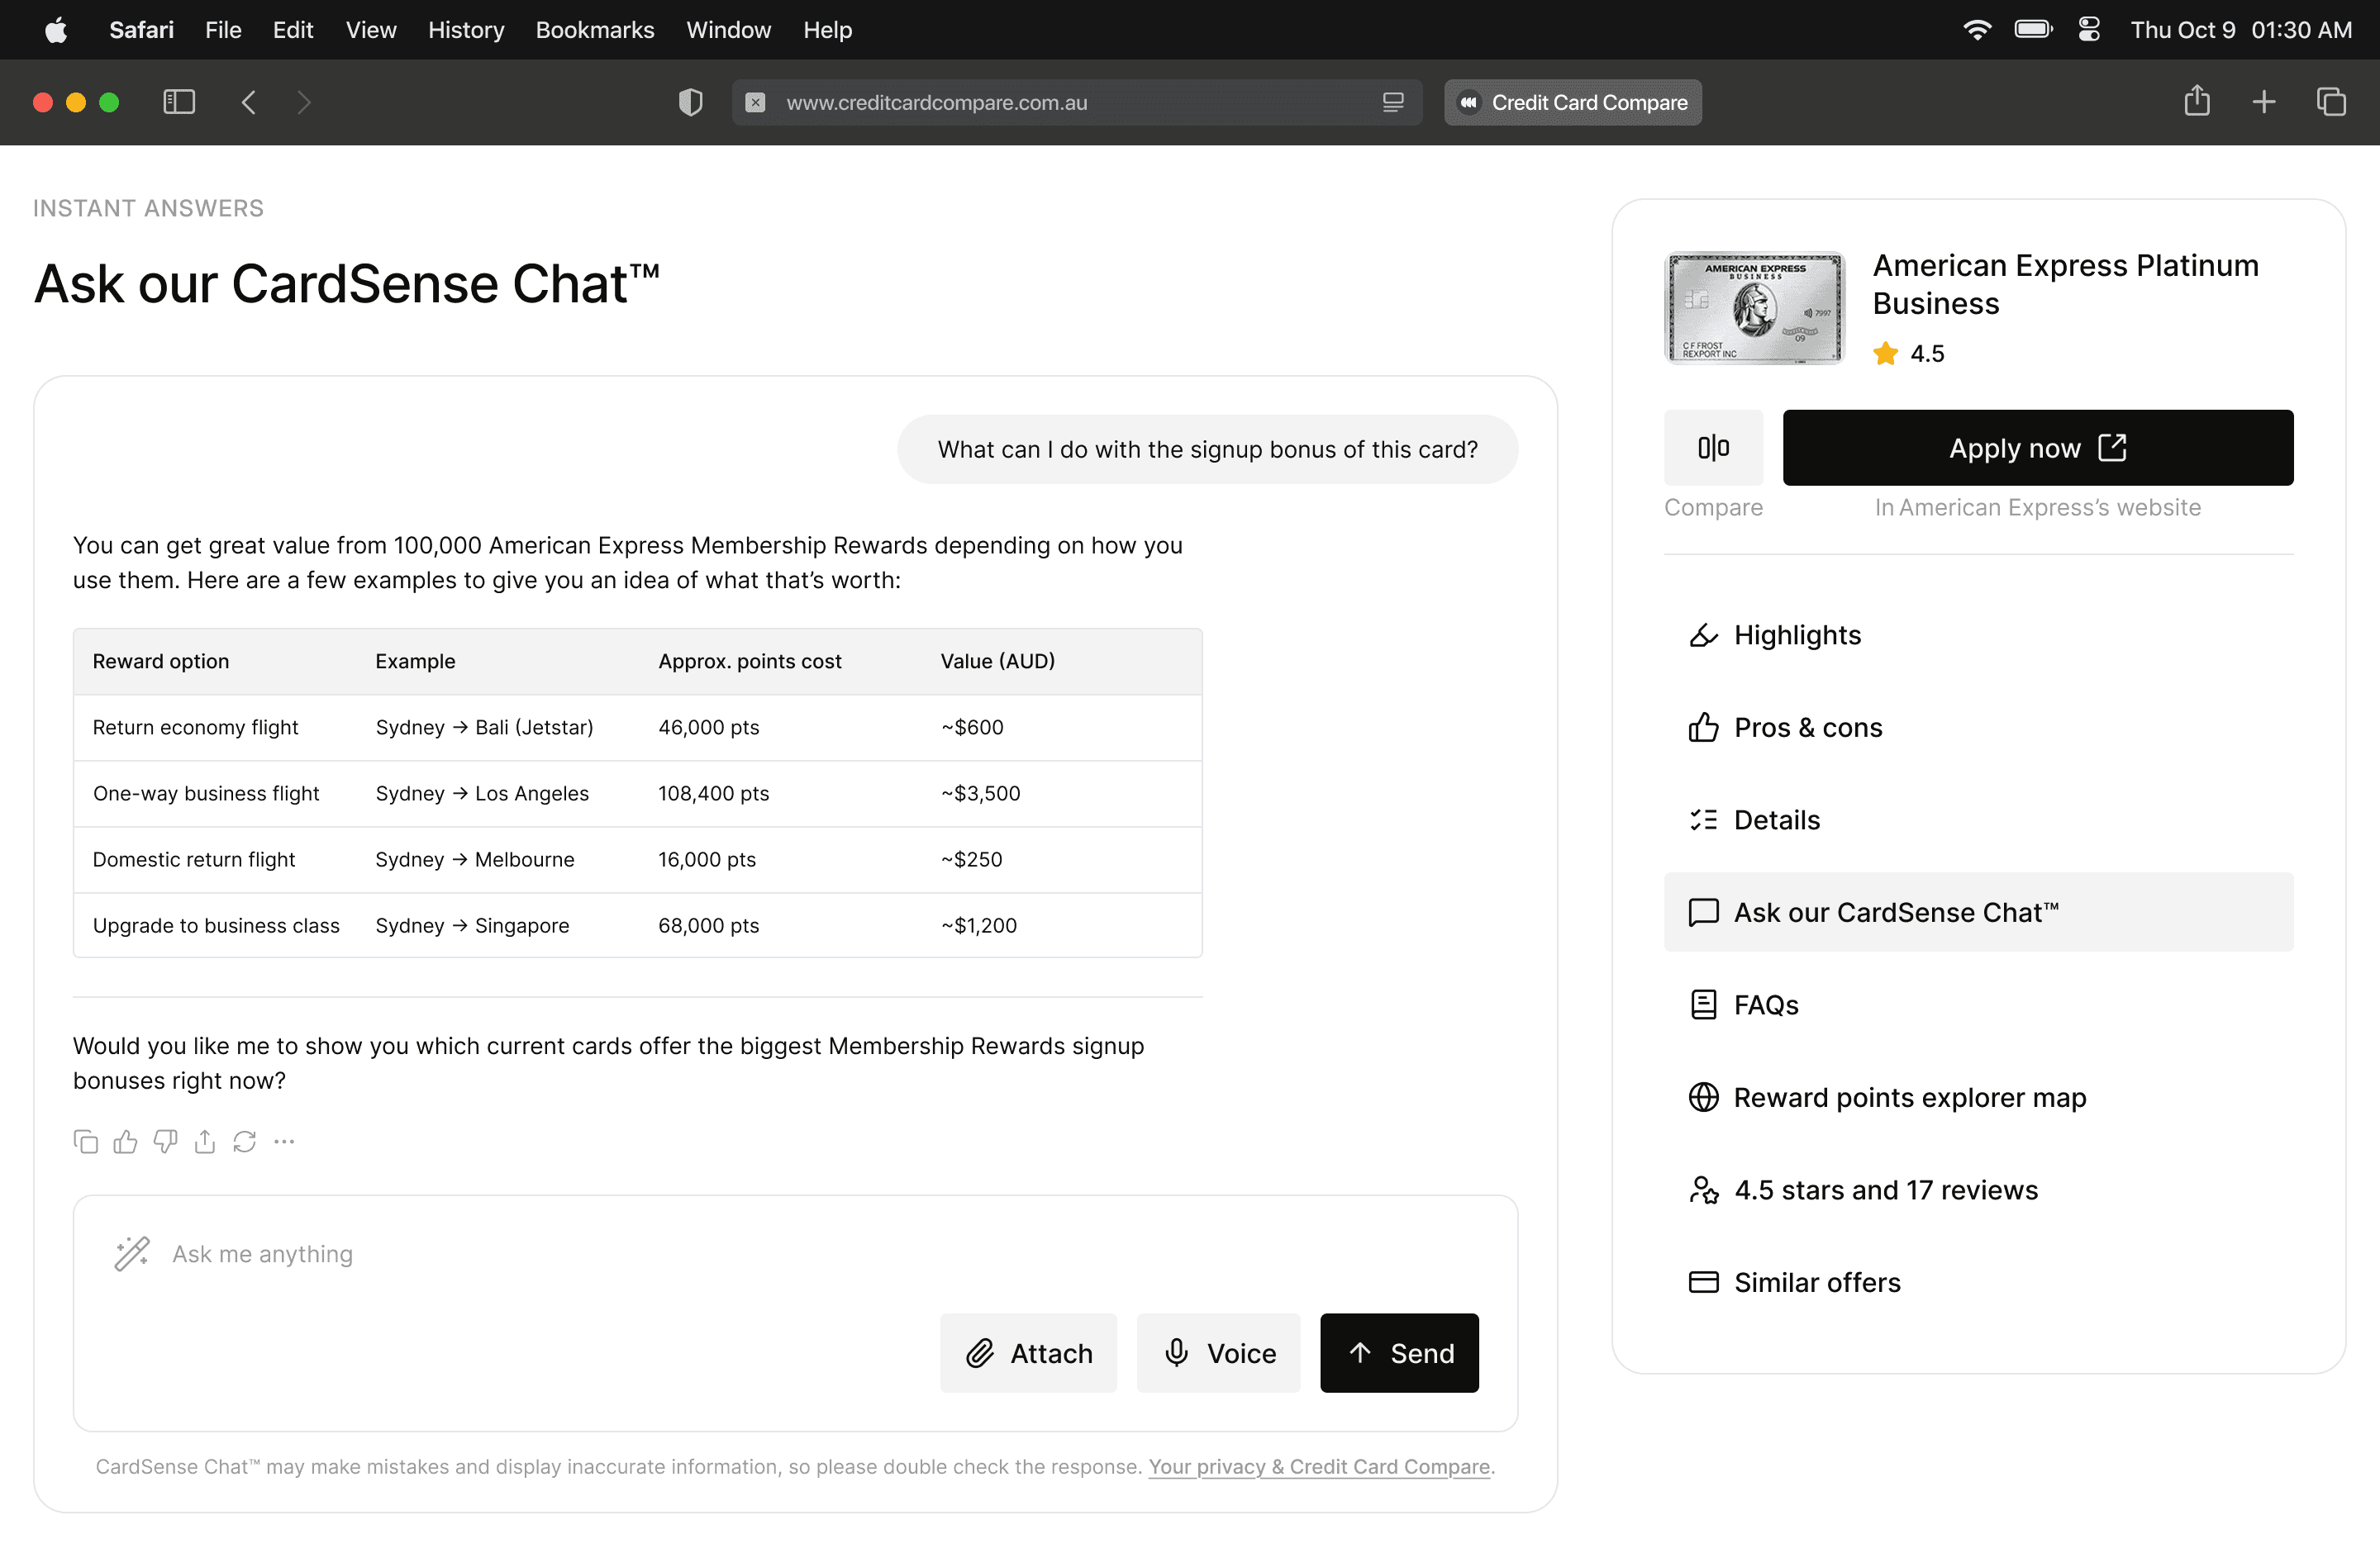Select Pros & cons in card sidebar

tap(1807, 728)
